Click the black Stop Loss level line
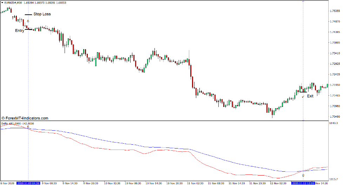The height and width of the screenshot is (186, 343). [x=28, y=15]
